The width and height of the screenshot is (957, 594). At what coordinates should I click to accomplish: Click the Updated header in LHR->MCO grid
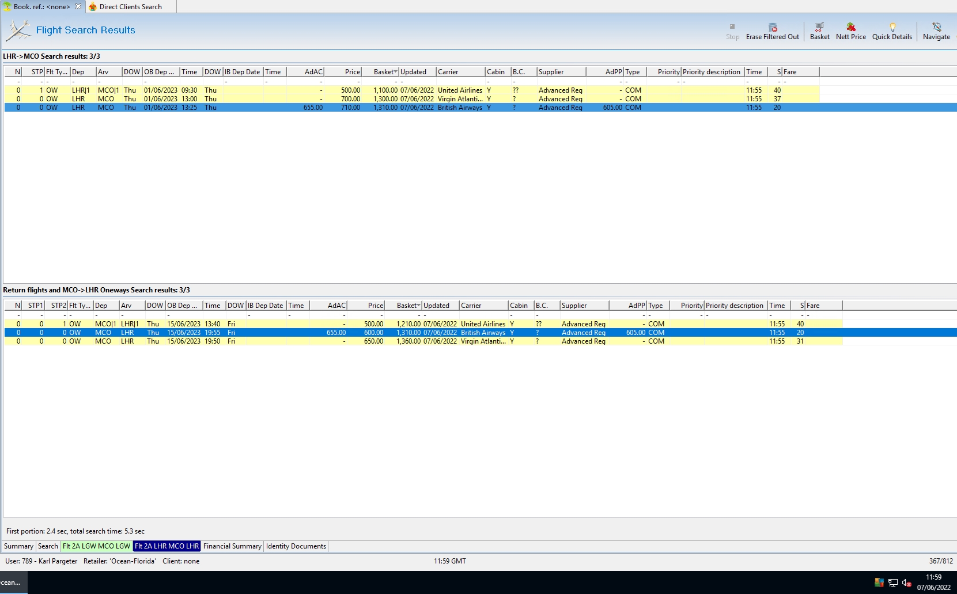(x=417, y=72)
